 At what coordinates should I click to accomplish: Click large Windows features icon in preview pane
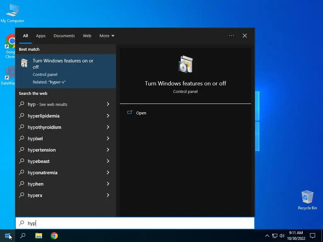[185, 64]
